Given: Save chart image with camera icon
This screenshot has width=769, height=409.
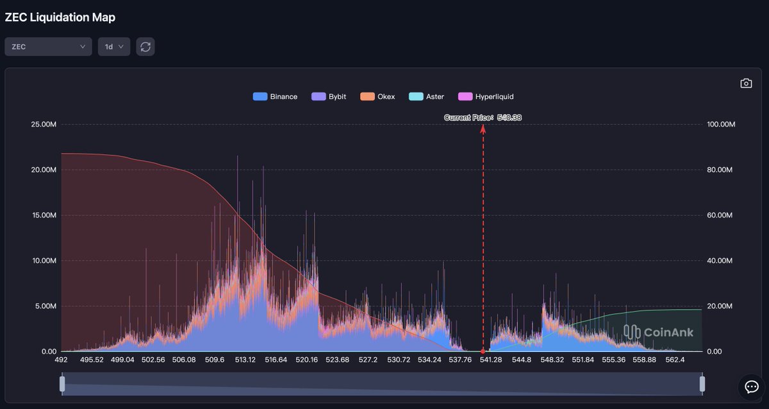Looking at the screenshot, I should click(x=746, y=83).
